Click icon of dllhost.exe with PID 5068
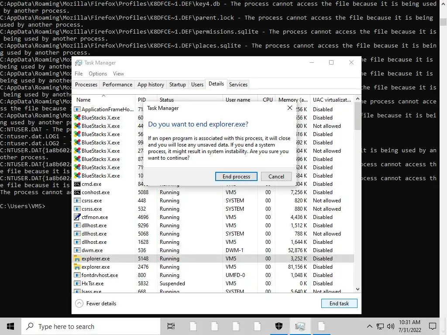Image resolution: width=447 pixels, height=335 pixels. click(x=77, y=234)
